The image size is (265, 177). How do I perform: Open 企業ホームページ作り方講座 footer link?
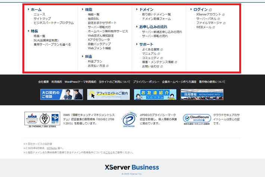coord(179,82)
